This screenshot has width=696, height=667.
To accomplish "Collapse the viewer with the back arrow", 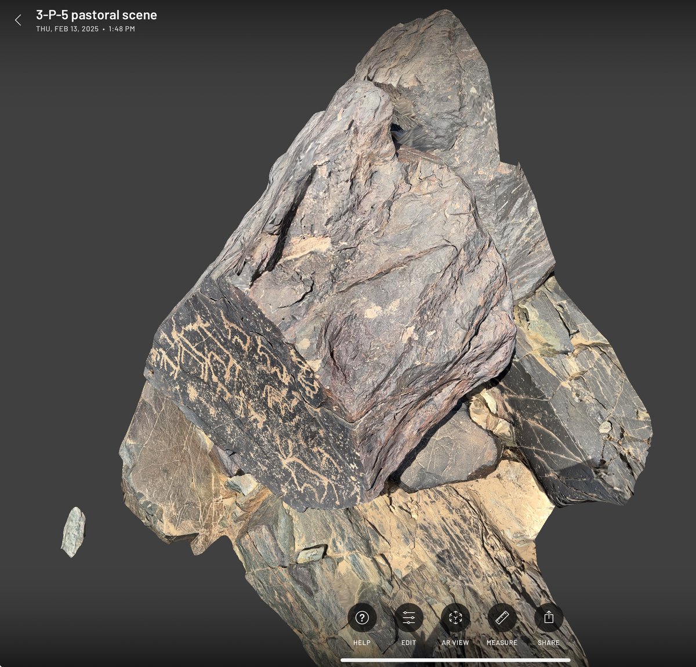I will (19, 20).
